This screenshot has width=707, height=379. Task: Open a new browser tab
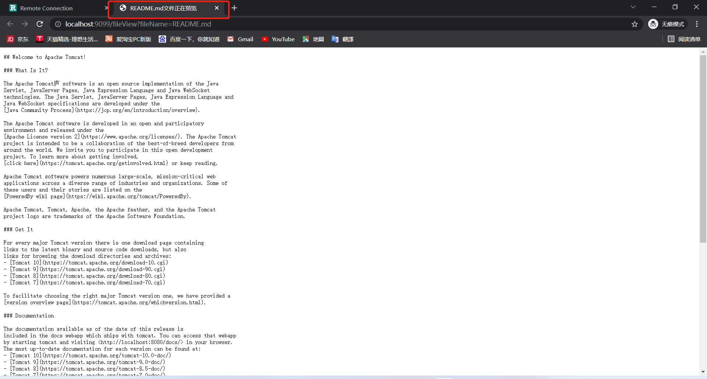pos(235,8)
